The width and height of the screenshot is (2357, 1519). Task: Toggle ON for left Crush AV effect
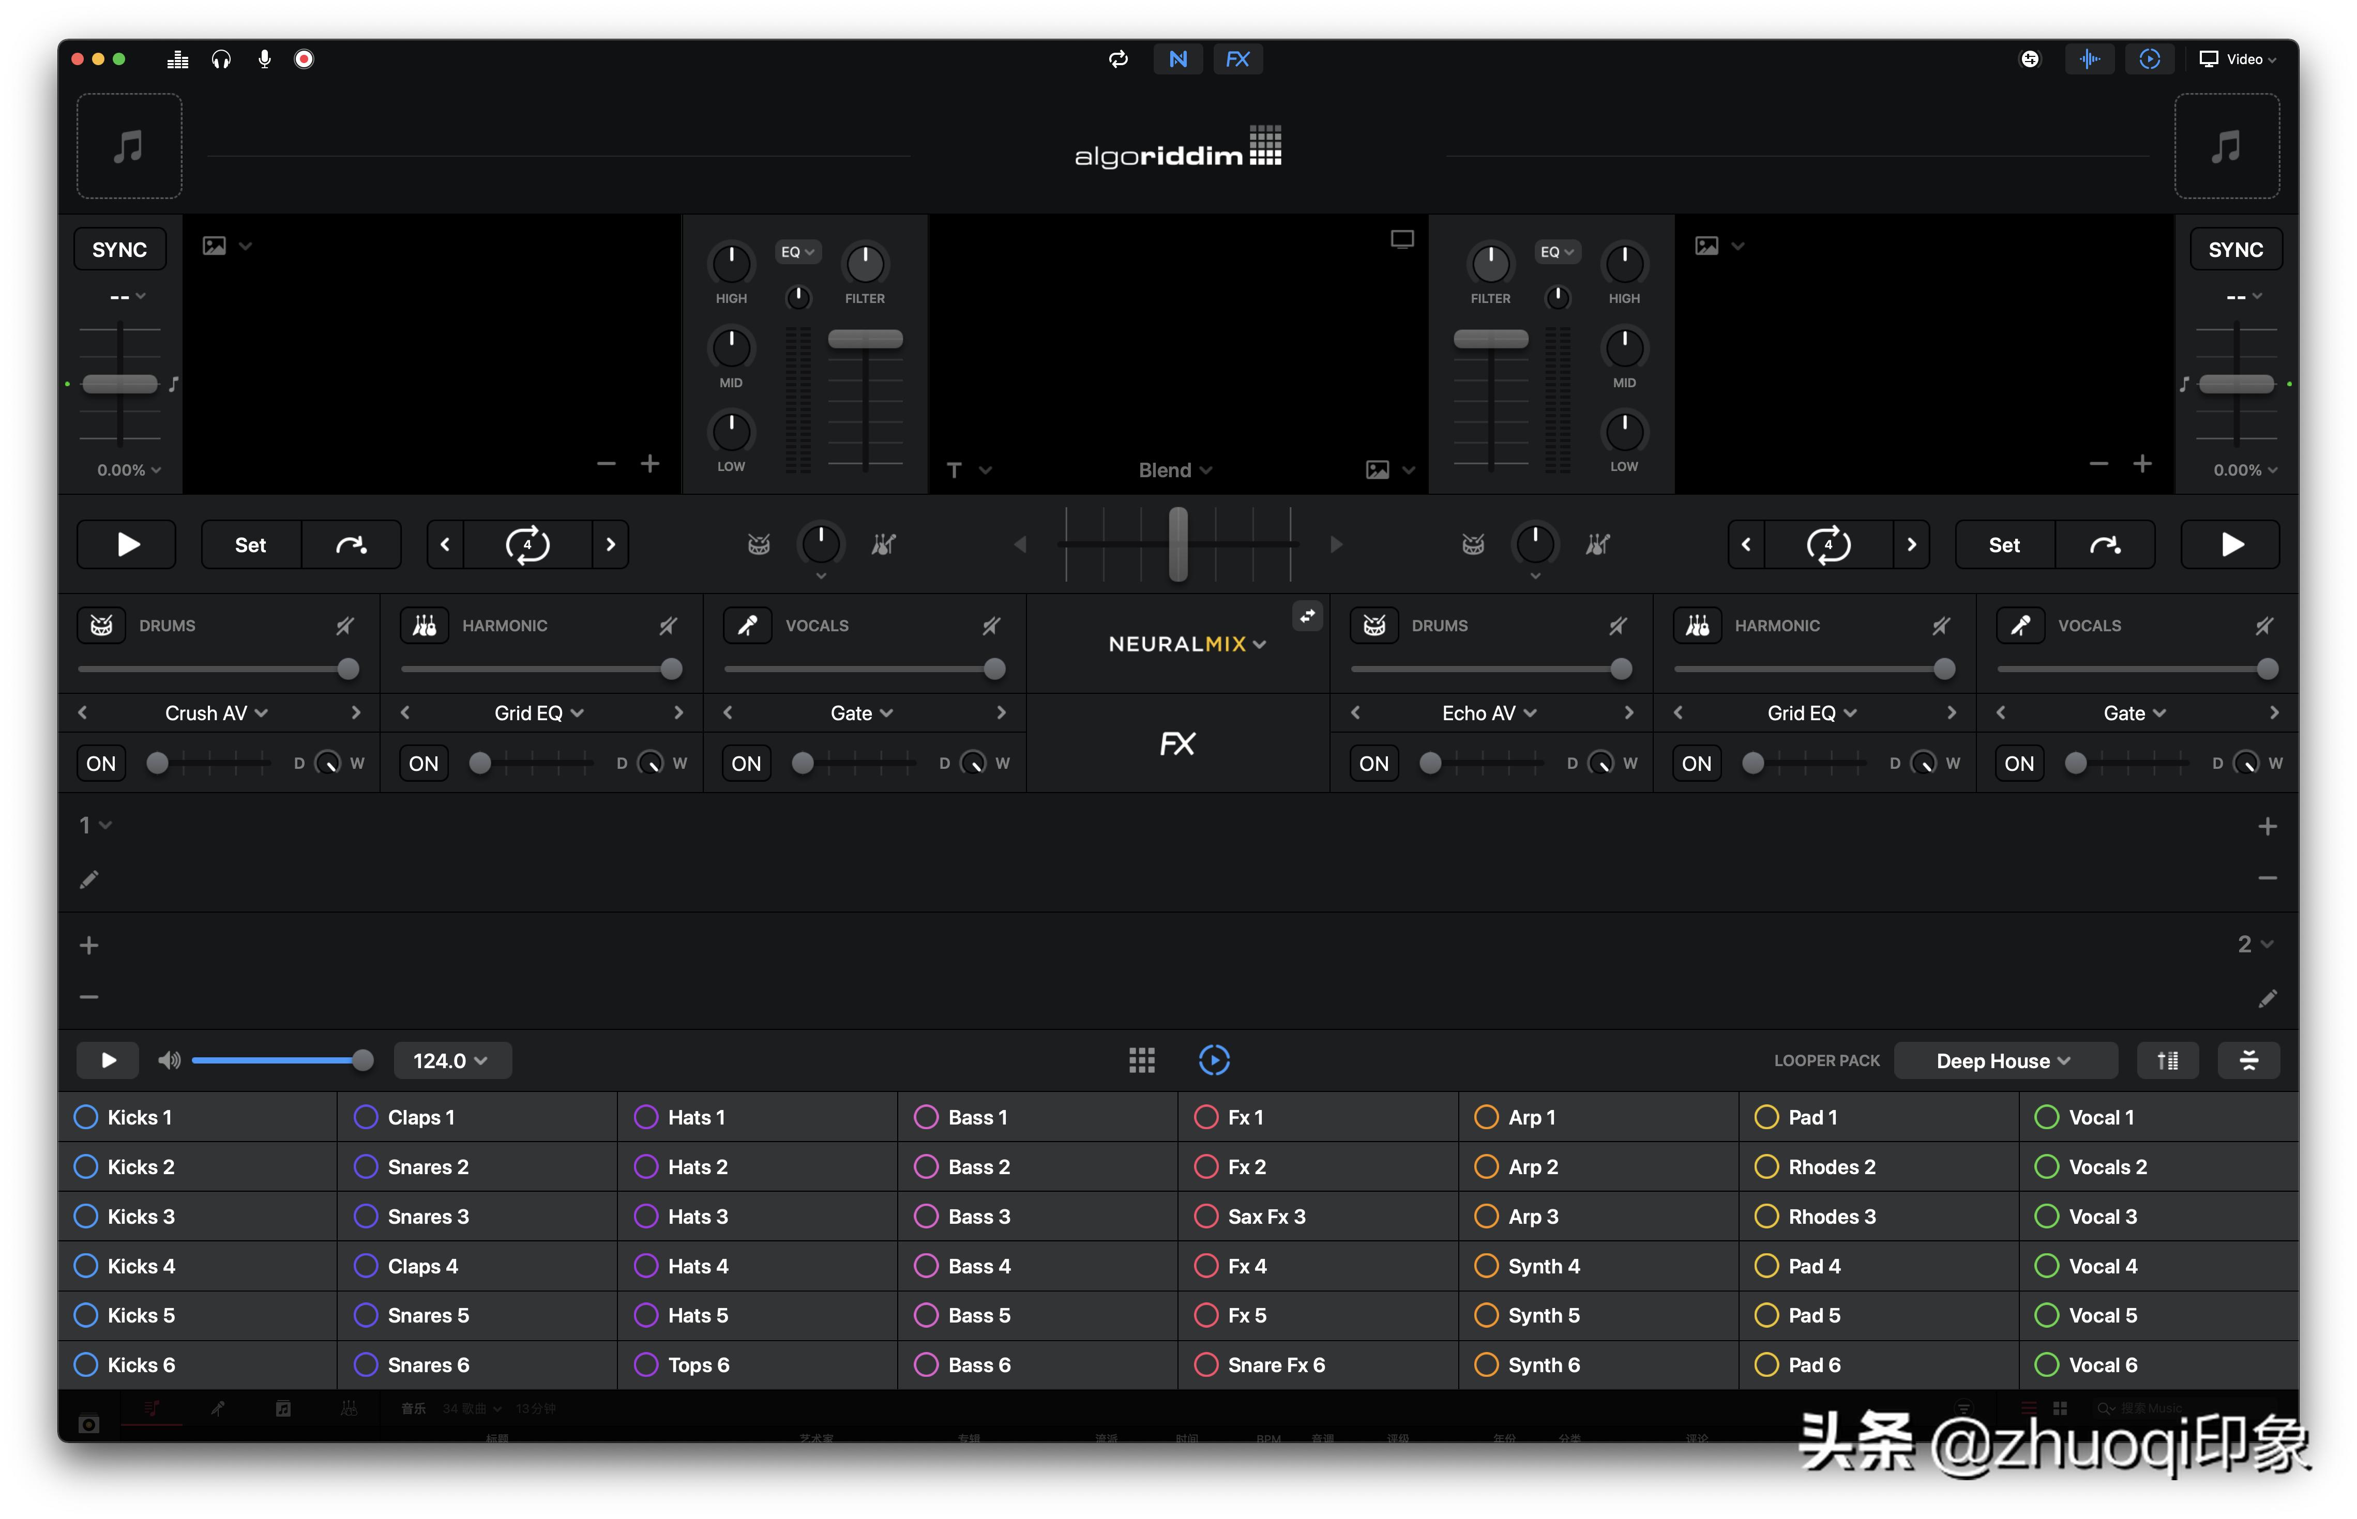pyautogui.click(x=101, y=764)
